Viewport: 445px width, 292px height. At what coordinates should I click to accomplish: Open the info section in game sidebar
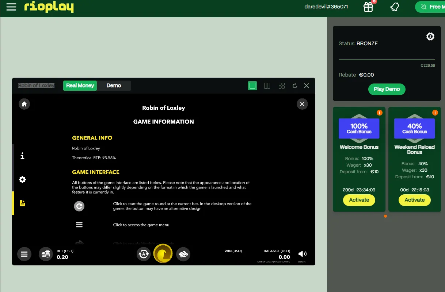pos(23,156)
